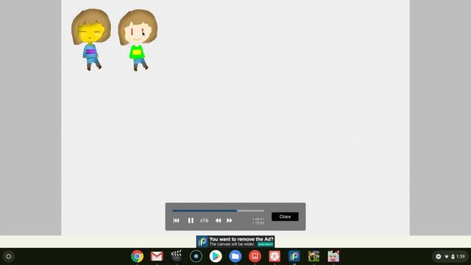Viewport: 471px width, 265px height.
Task: Click the green-sweater character drawing
Action: click(138, 40)
